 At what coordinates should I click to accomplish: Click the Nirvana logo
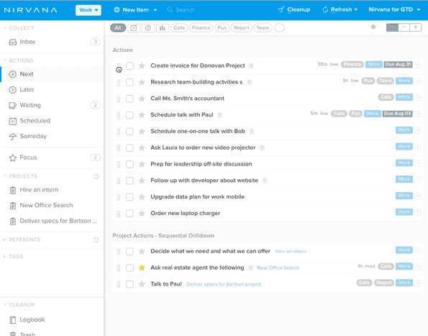(x=30, y=10)
